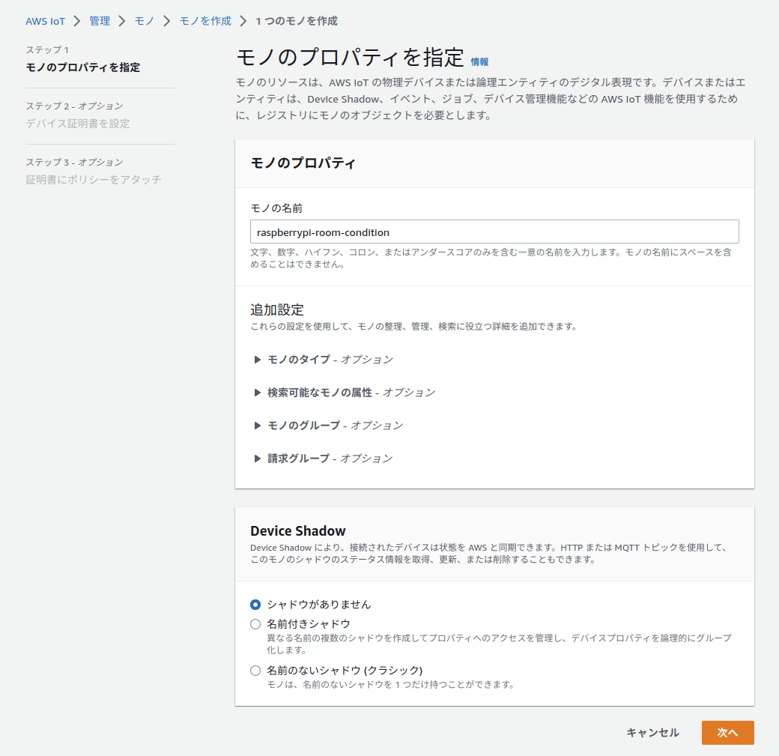Click the 追加設定 heading
This screenshot has height=756, width=779.
(277, 309)
